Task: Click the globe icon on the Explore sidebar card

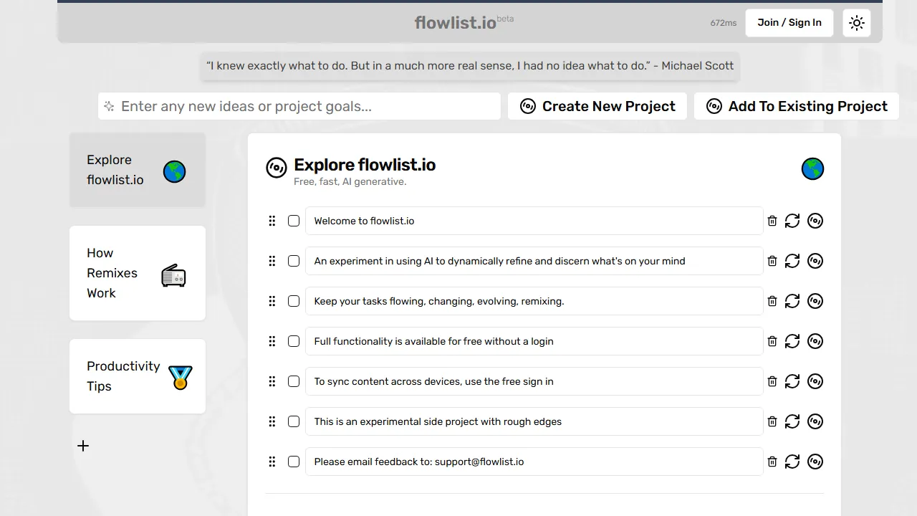Action: tap(174, 171)
